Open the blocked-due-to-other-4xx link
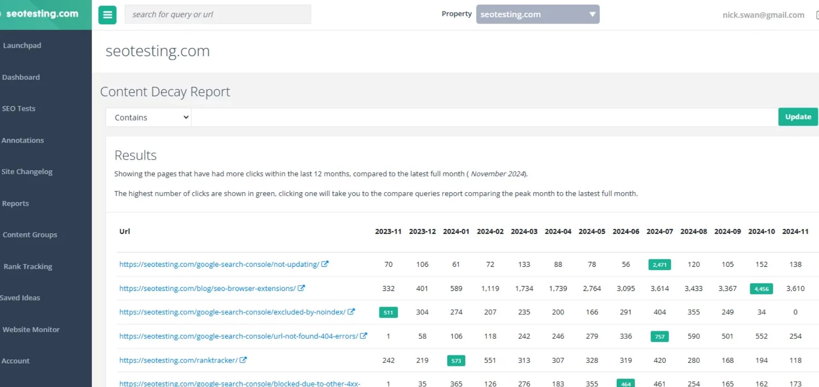 240,383
